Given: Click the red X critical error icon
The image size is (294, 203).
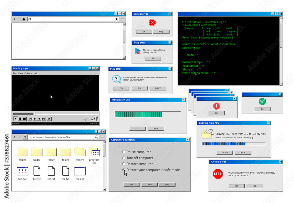Looking at the screenshot, I should tap(152, 23).
